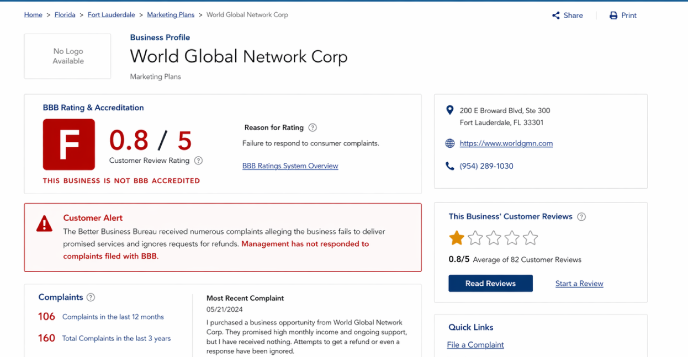Viewport: 688px width, 357px height.
Task: Click the gold star rating icon
Action: click(x=457, y=238)
